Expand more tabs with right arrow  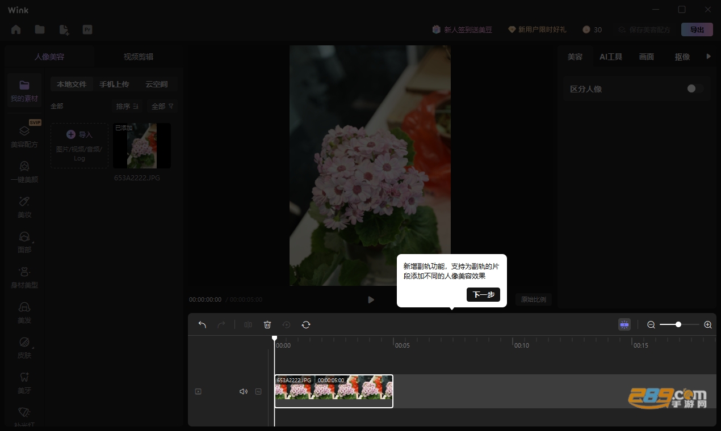click(x=709, y=56)
